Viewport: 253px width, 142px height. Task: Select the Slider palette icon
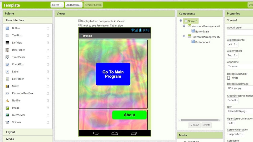pyautogui.click(x=7, y=86)
